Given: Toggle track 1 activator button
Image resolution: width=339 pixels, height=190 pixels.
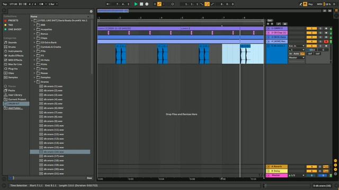Looking at the screenshot, I should point(311,28).
